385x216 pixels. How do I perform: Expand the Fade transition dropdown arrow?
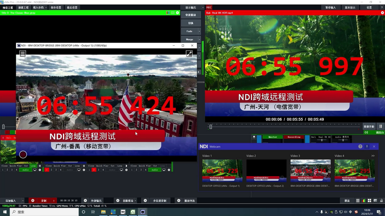(x=199, y=31)
